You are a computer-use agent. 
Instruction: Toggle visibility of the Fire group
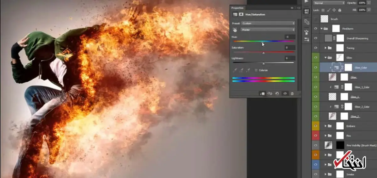click(316, 136)
